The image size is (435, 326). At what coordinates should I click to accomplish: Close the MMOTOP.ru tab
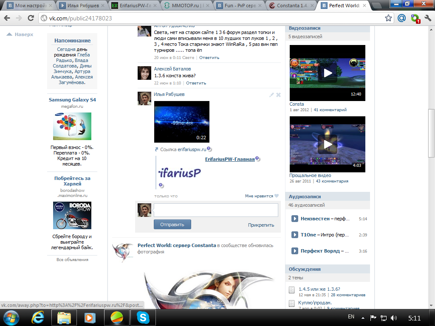pos(207,6)
